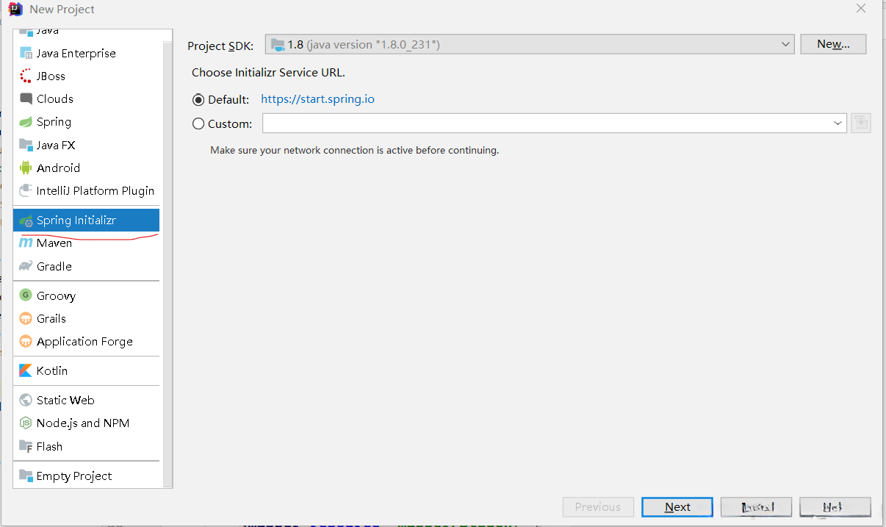886x527 pixels.
Task: Click the New... SDK button
Action: [833, 44]
